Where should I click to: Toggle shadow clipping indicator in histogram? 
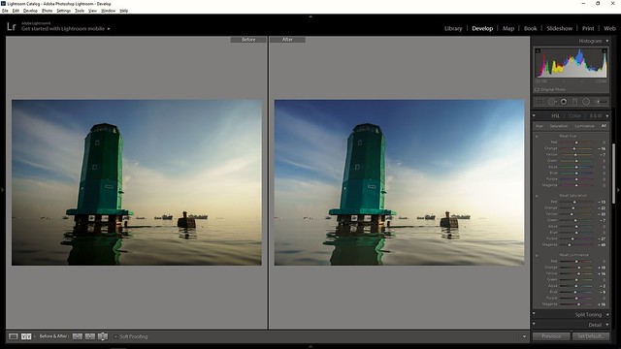(x=538, y=50)
